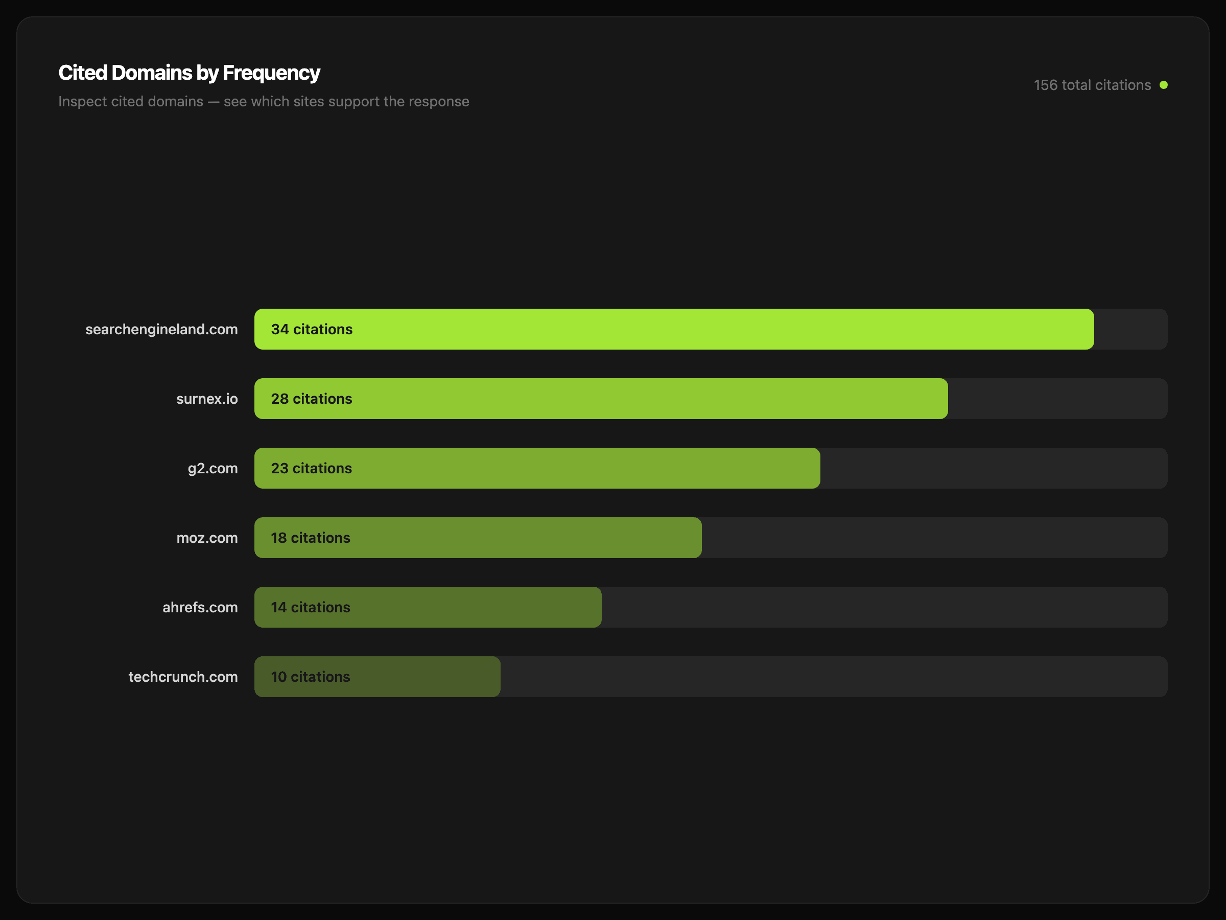The width and height of the screenshot is (1226, 920).
Task: Click the "18 citations" value text
Action: [311, 538]
